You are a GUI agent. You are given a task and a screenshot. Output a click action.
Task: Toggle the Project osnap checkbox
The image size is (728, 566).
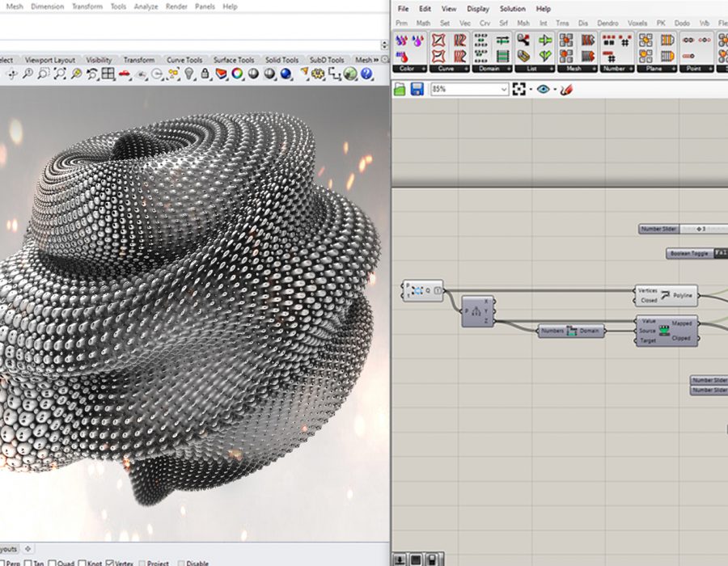(x=142, y=563)
